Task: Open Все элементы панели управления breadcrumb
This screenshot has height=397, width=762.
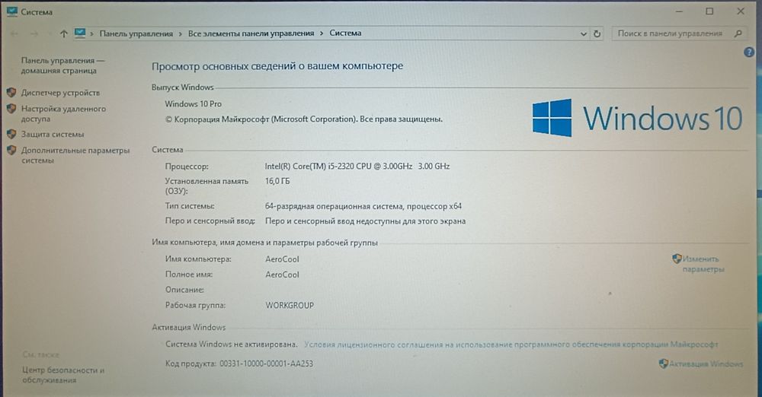Action: (251, 33)
